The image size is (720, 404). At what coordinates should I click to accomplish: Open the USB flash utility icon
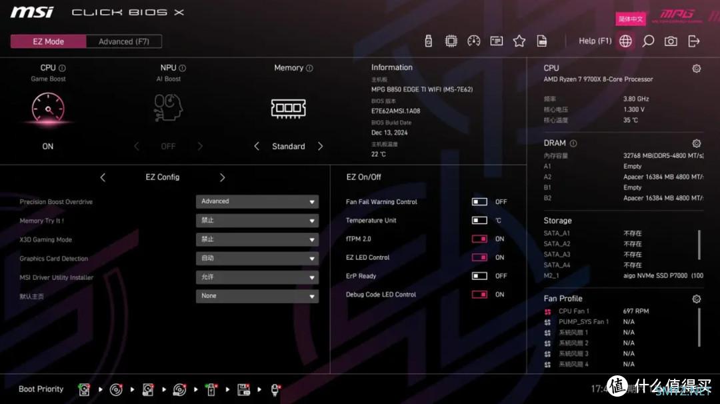[429, 41]
